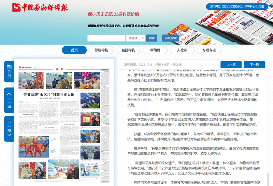The image size is (273, 186).
Task: Go to the 新闻网 tab
Action: click(x=155, y=50)
